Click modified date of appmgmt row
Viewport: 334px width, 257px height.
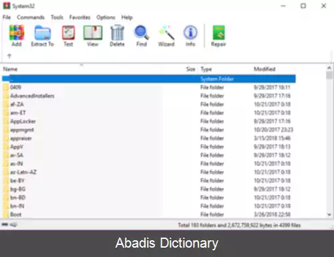[273, 130]
